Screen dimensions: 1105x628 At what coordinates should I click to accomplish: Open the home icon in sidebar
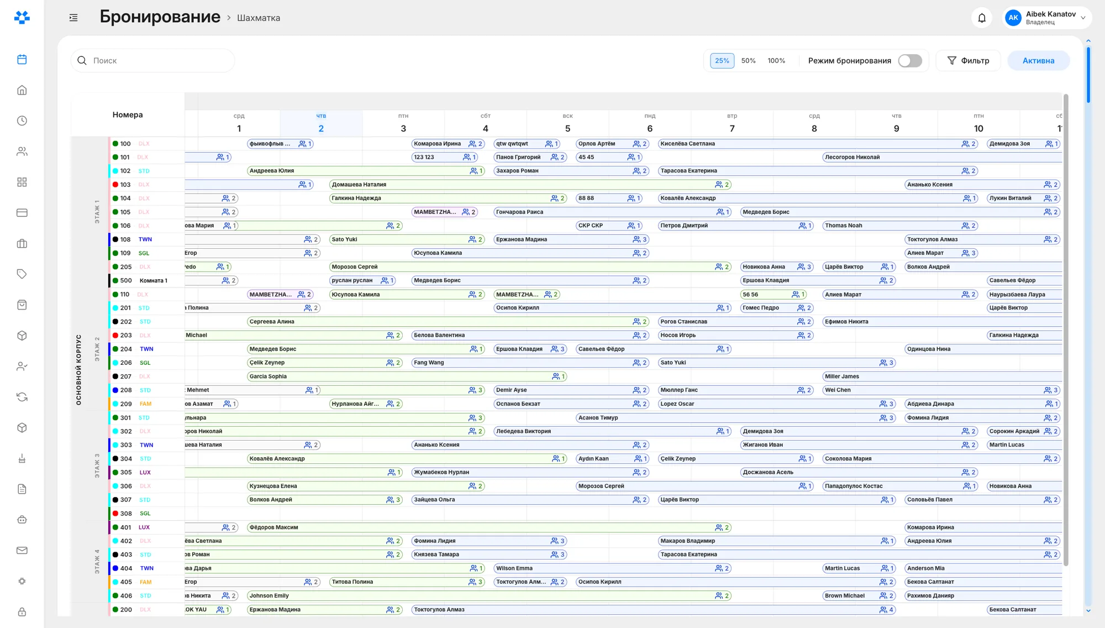point(22,90)
